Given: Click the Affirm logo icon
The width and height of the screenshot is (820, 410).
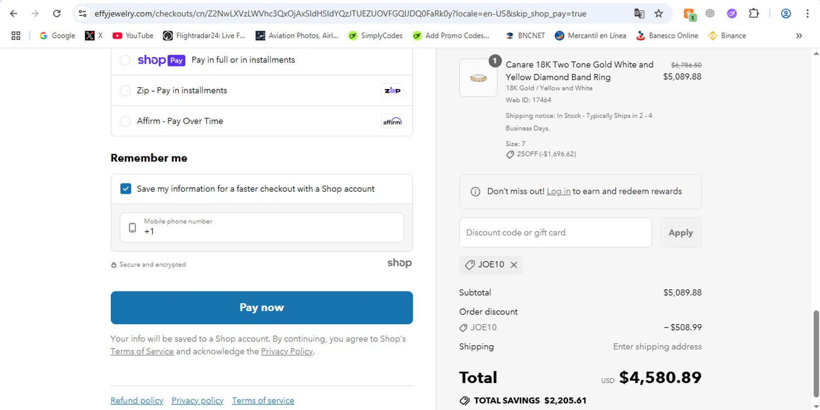Looking at the screenshot, I should coord(393,121).
